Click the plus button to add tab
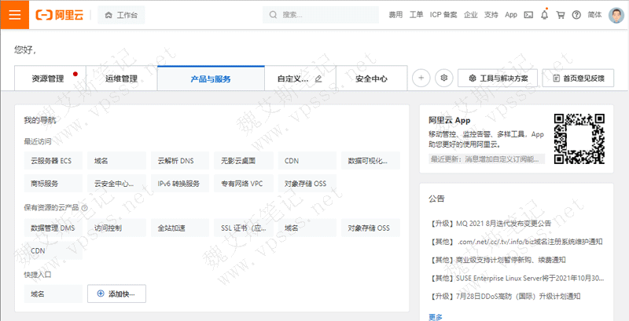629x321 pixels. [421, 78]
